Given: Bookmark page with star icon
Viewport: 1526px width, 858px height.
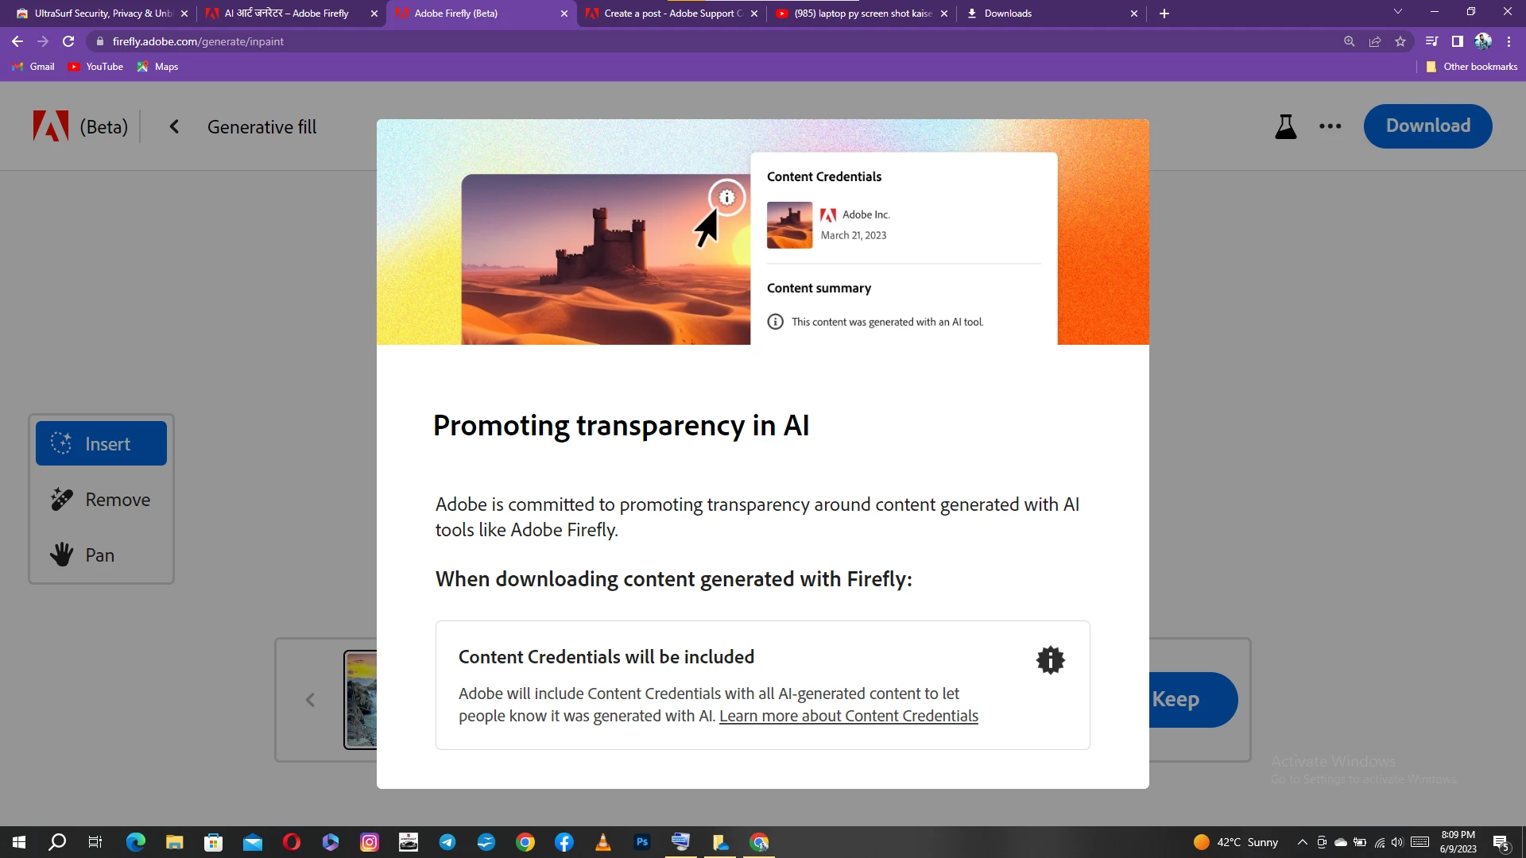Looking at the screenshot, I should pos(1400,41).
